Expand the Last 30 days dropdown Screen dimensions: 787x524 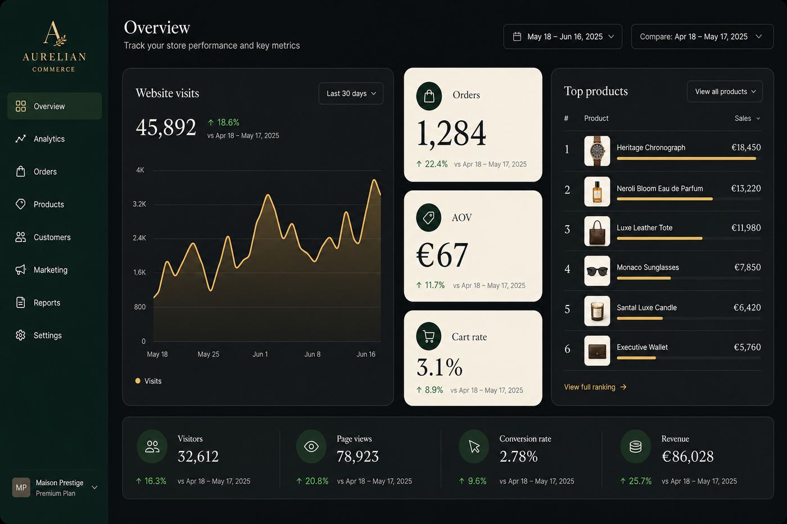[351, 93]
